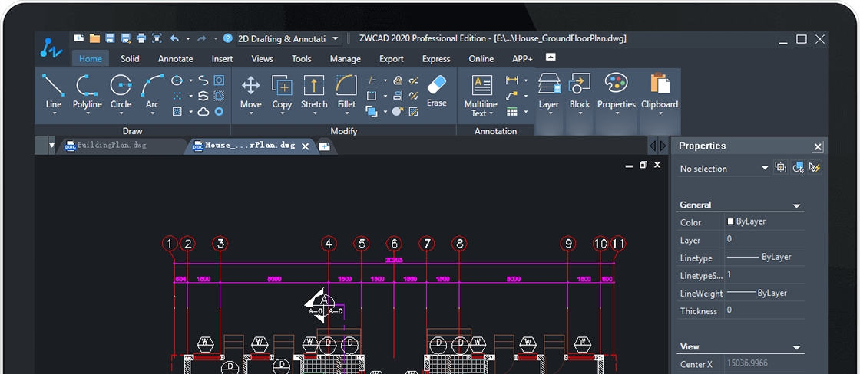Click the Undo arrow icon
860x374 pixels.
[x=174, y=38]
